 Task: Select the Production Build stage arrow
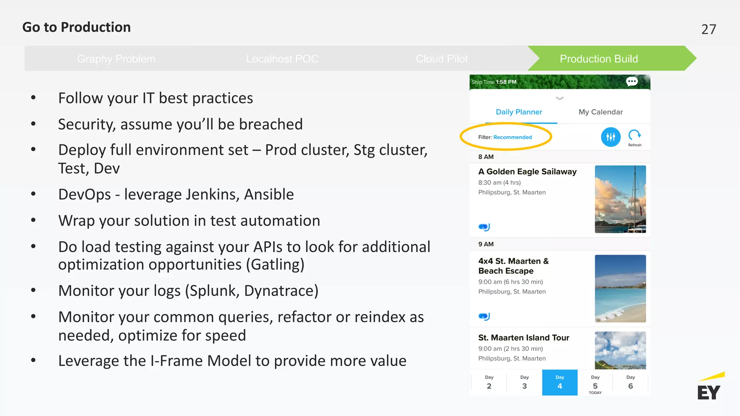599,58
